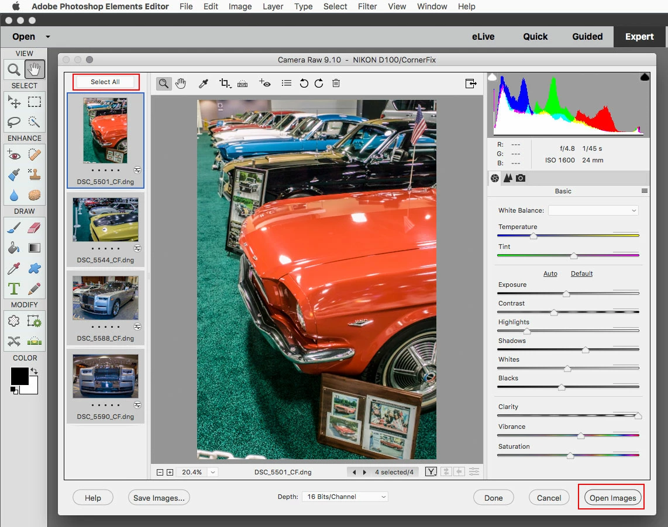The height and width of the screenshot is (527, 668).
Task: Switch to the Guided tab
Action: [587, 37]
